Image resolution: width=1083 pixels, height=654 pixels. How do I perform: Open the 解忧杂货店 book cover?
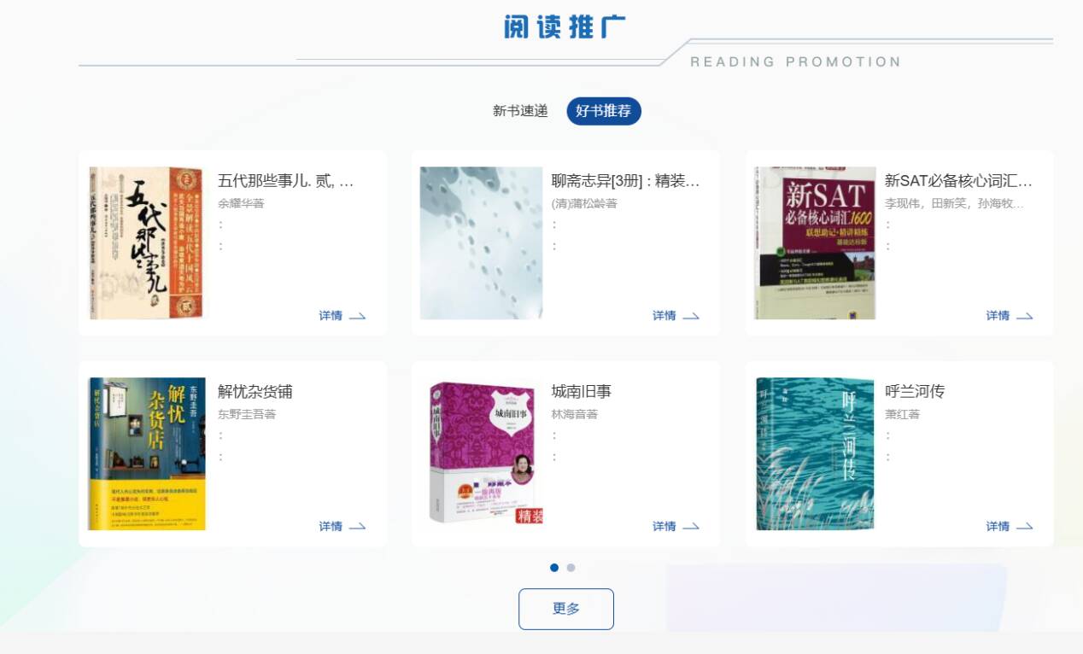pos(147,454)
